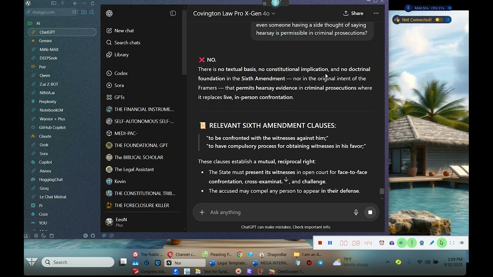Start a New chat in ChatGPT
Screen dimensions: 493x277
click(124, 31)
